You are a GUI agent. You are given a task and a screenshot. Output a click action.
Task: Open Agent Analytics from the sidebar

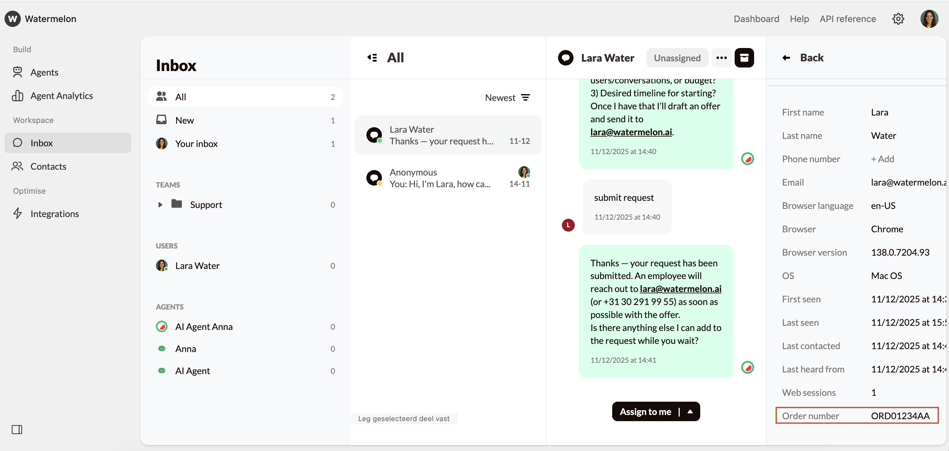(x=61, y=95)
